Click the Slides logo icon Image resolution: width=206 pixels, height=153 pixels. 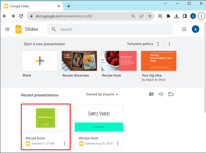click(19, 29)
